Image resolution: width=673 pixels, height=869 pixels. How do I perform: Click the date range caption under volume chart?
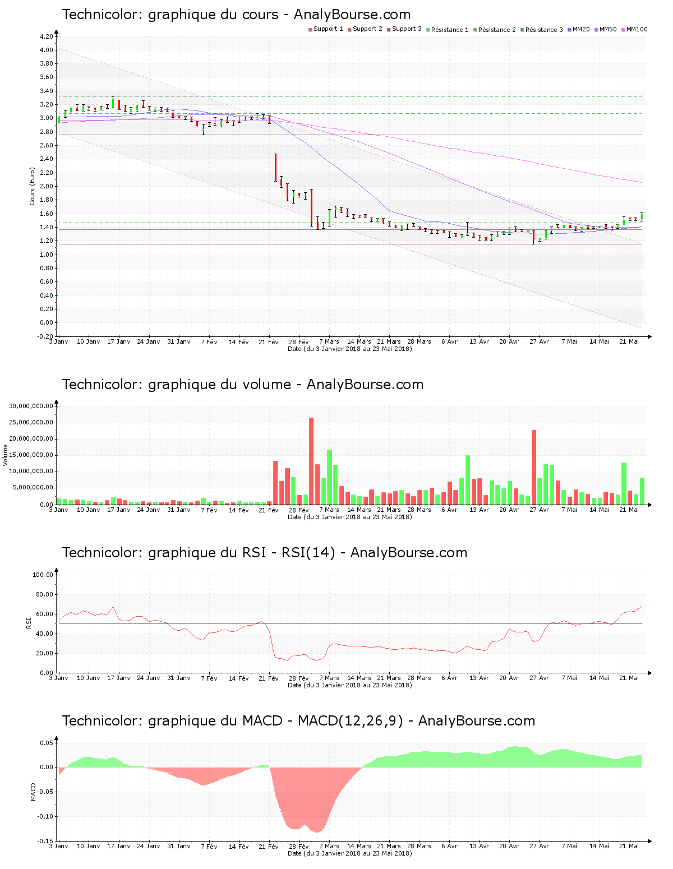[349, 517]
